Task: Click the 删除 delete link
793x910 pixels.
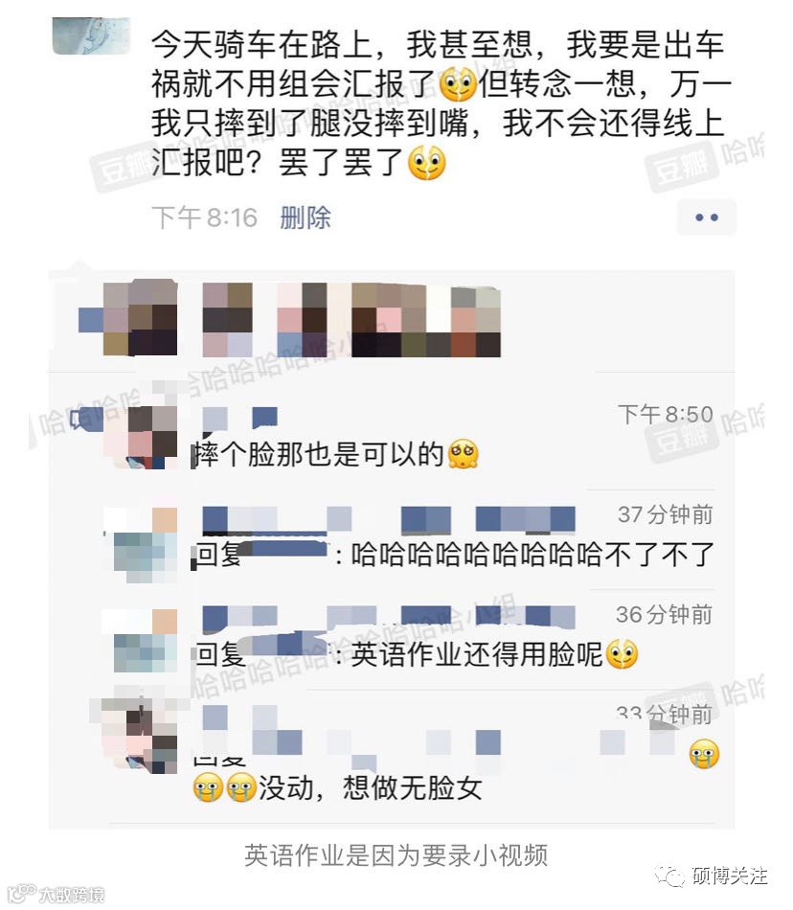Action: pos(306,218)
